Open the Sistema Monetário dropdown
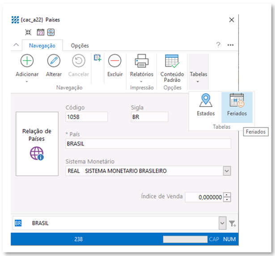275x256 pixels. pyautogui.click(x=227, y=171)
